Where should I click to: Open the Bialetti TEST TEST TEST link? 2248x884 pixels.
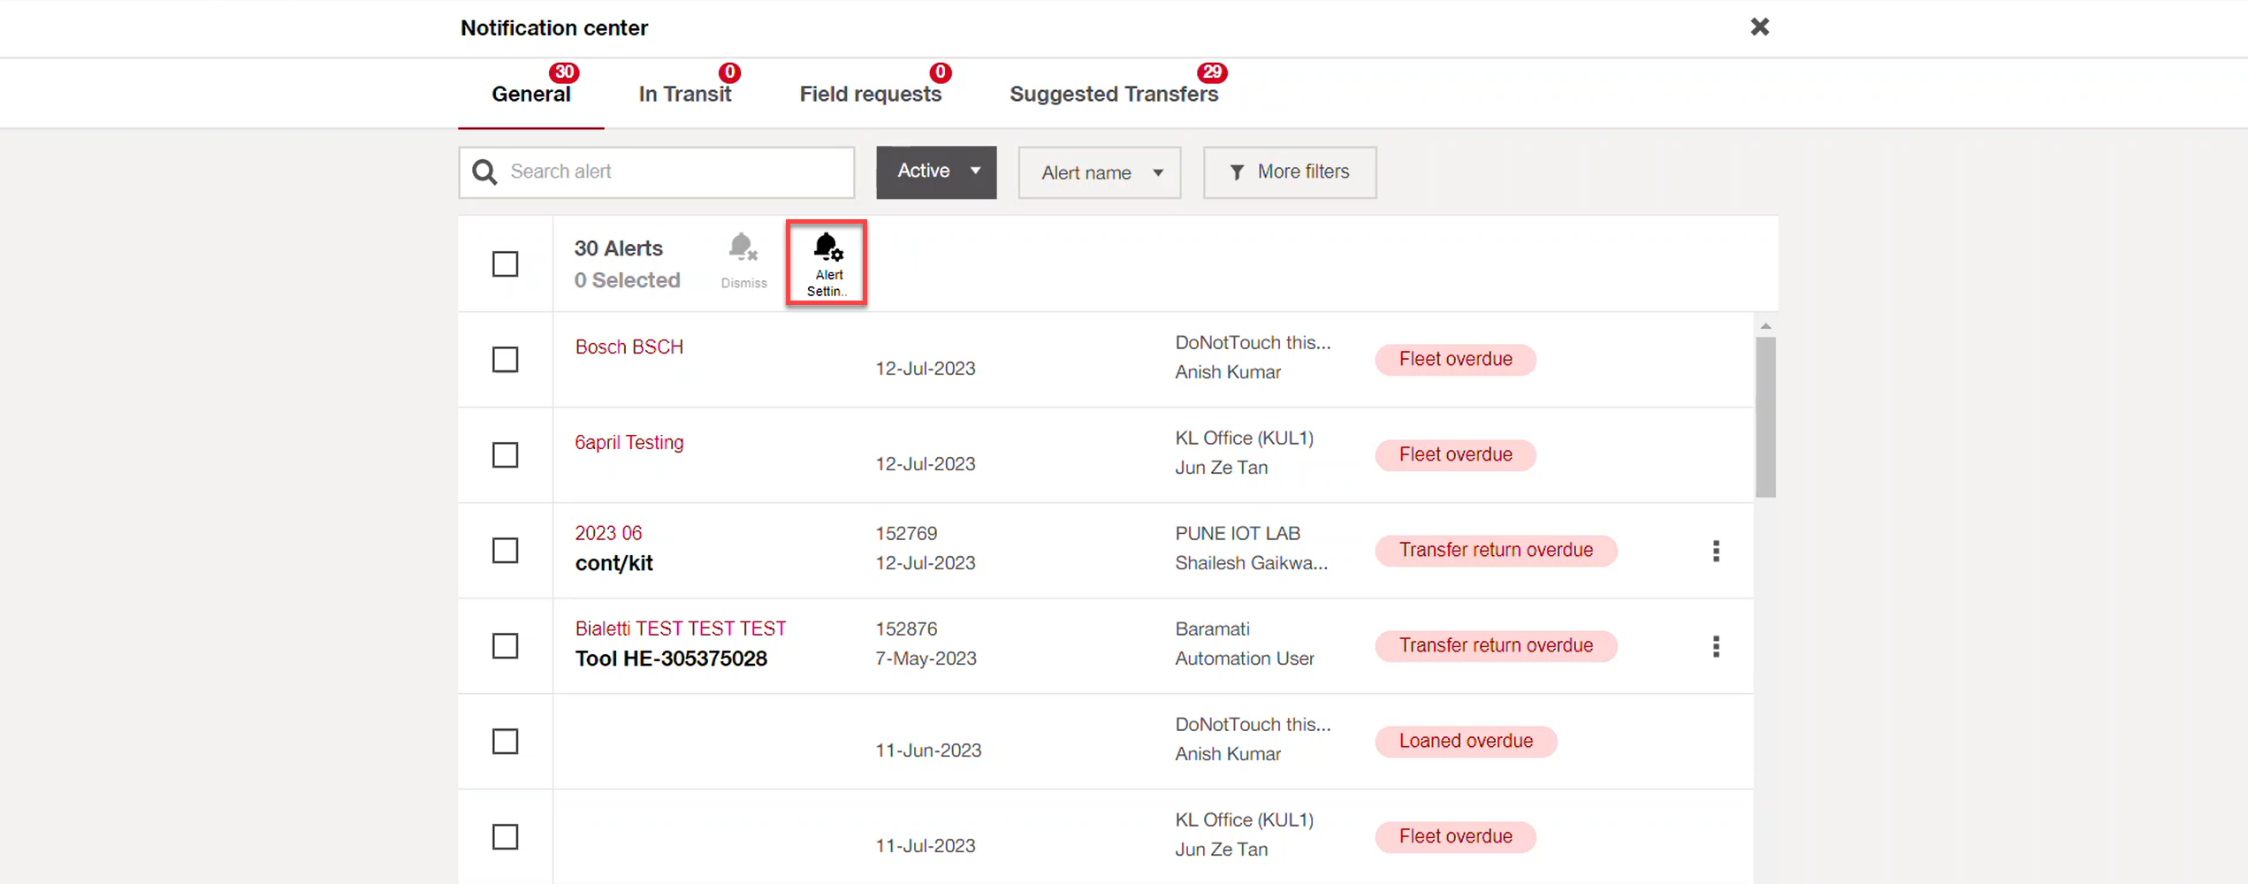(681, 629)
